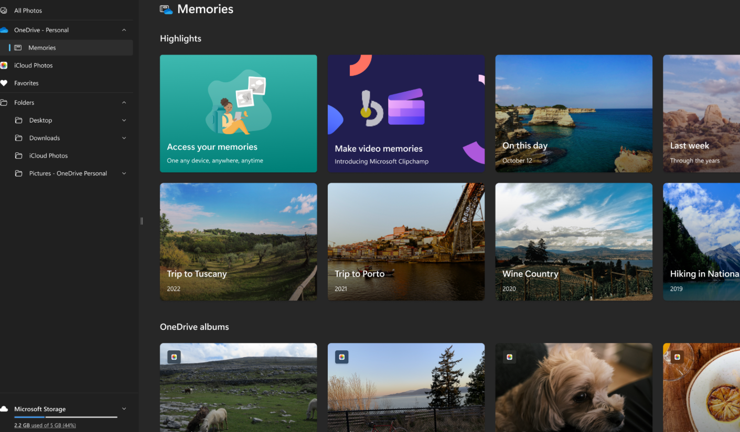The image size is (740, 432).
Task: Click the Downloads folder icon
Action: (19, 138)
